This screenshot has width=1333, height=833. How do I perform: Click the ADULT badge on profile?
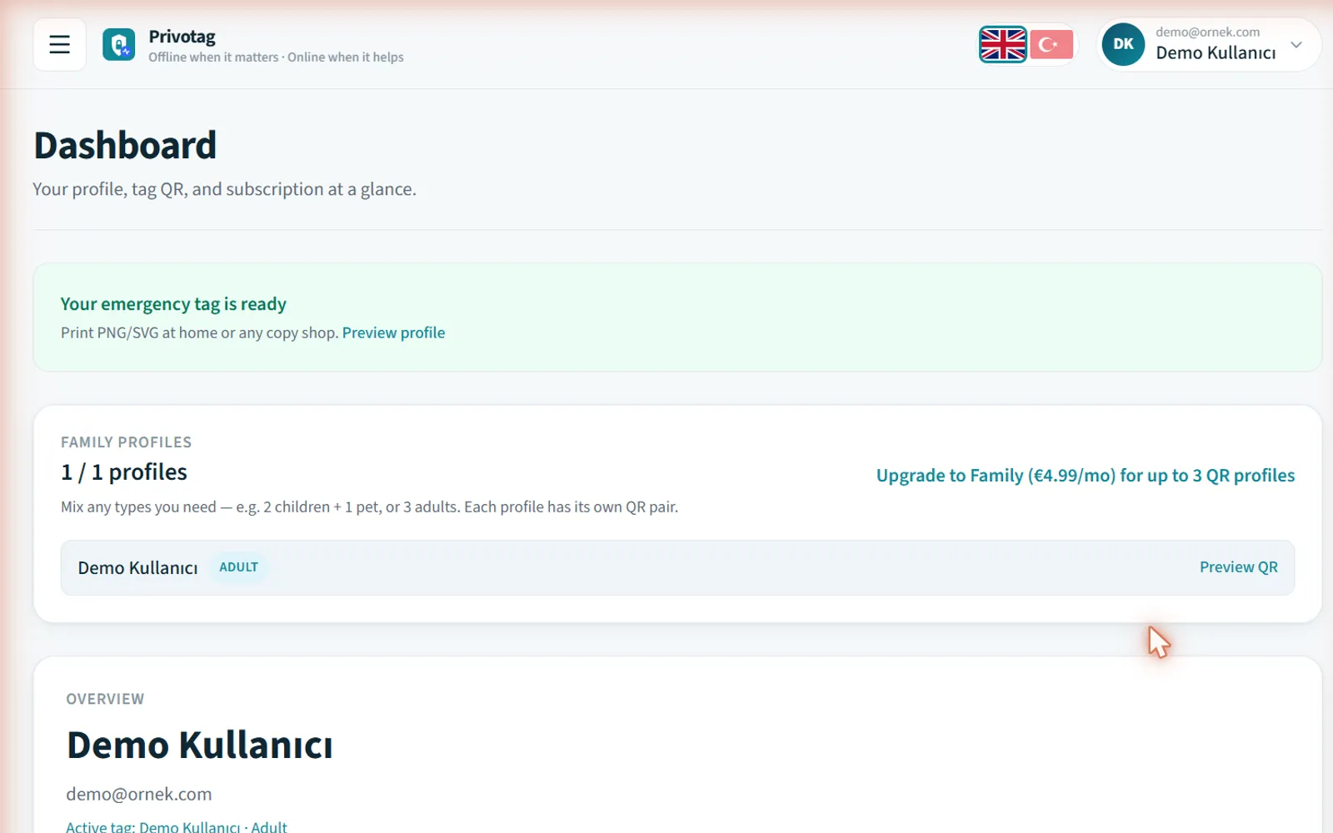(238, 567)
